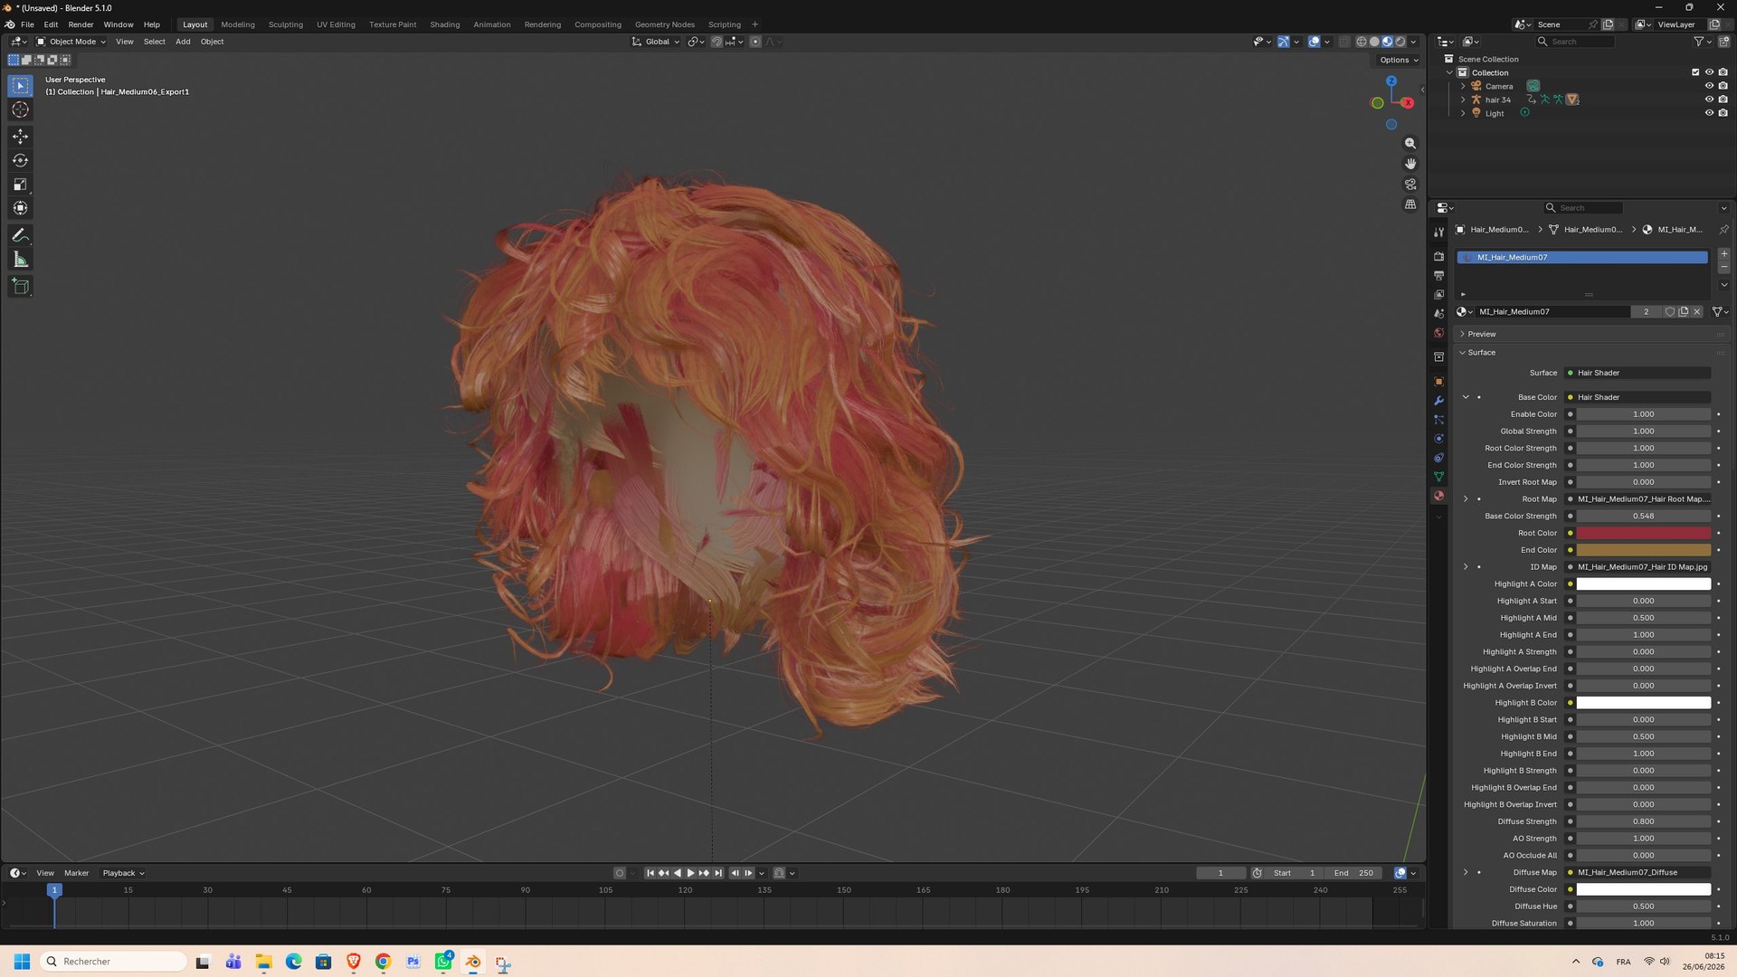Open the Render menu
The width and height of the screenshot is (1737, 977).
coord(81,24)
